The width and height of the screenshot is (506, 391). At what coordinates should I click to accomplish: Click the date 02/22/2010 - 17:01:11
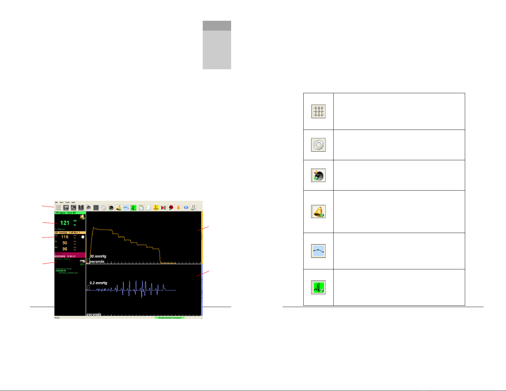pyautogui.click(x=65, y=256)
